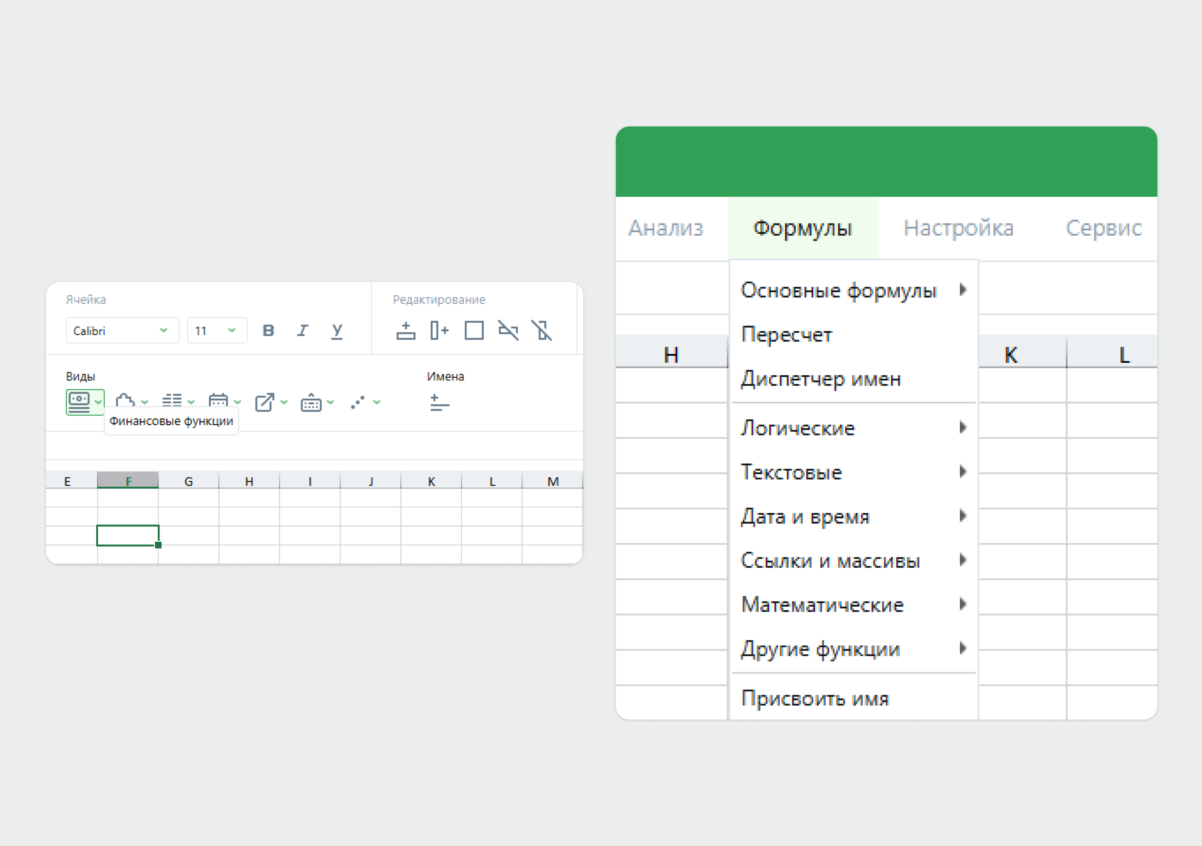Choose Присвоить имя menu item

[854, 698]
